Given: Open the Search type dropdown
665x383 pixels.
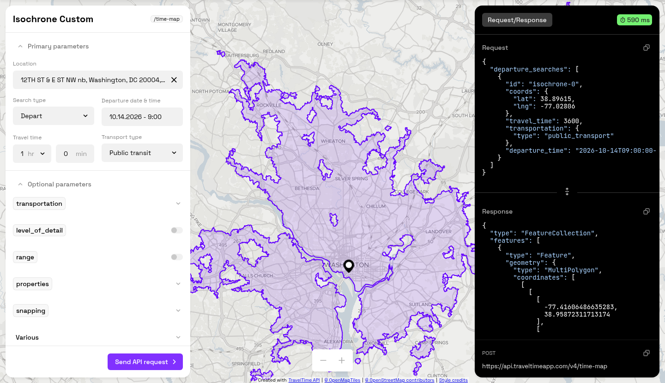Looking at the screenshot, I should click(x=54, y=116).
